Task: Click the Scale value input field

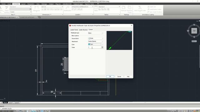Action: pos(94,47)
